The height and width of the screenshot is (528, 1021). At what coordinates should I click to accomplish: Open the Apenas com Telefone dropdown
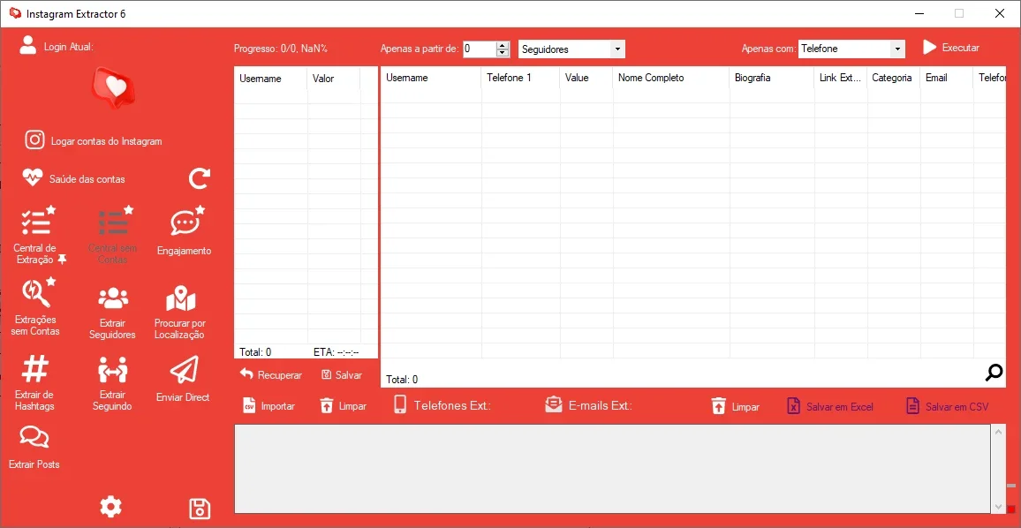(851, 49)
